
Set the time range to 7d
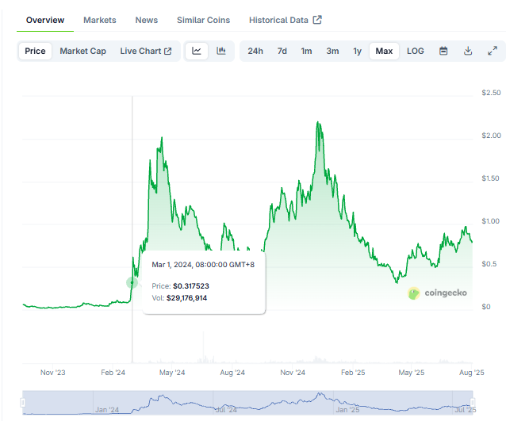tap(282, 51)
